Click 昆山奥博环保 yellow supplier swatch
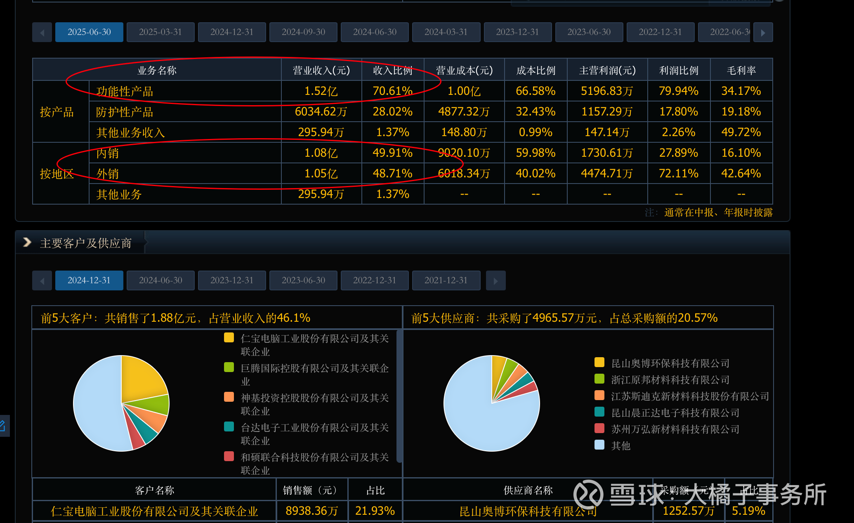The height and width of the screenshot is (523, 854). pos(599,363)
